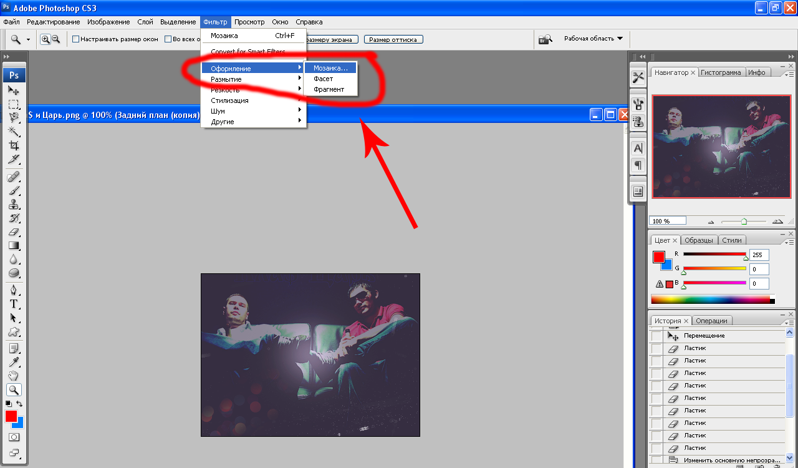Activate the Hand tool
The width and height of the screenshot is (798, 468).
14,376
